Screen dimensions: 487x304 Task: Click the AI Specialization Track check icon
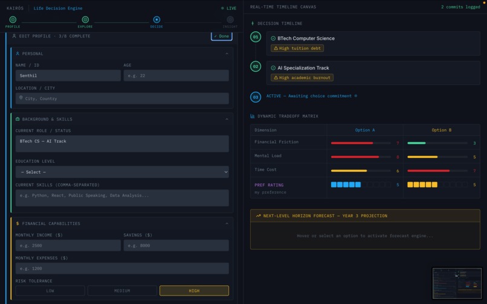273,68
